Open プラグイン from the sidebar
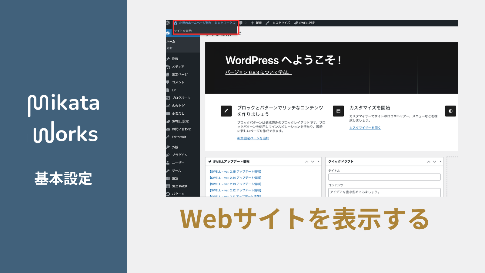The height and width of the screenshot is (273, 485). pos(179,155)
